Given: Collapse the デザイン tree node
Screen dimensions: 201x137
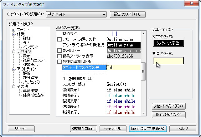Looking at the screenshot, I should (13, 52).
